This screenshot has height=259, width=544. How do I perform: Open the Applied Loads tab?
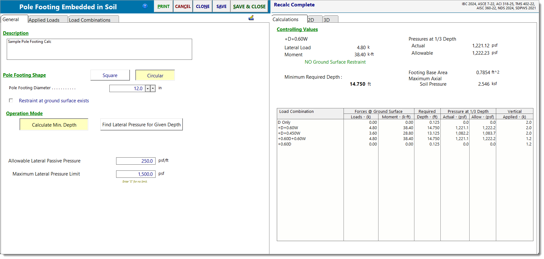[x=44, y=20]
